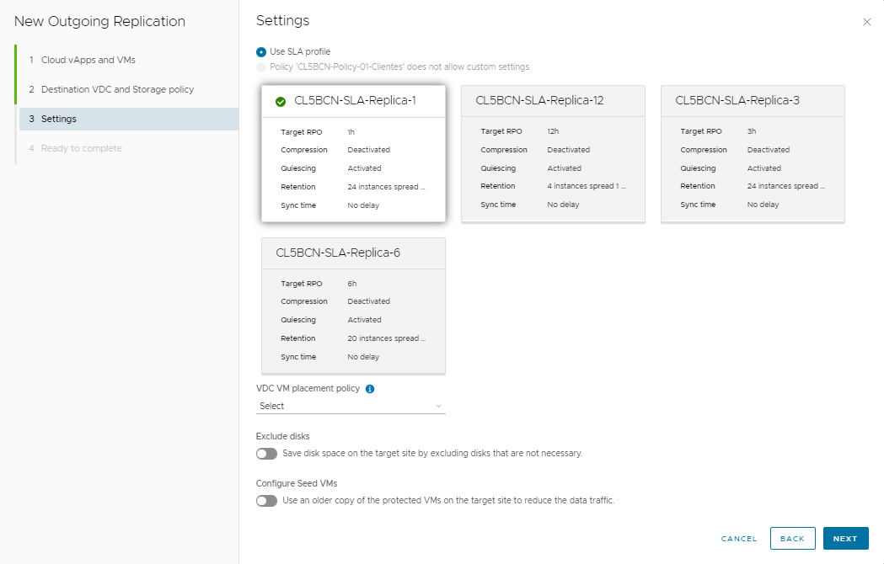Click the BACK button
Screen dimensions: 884x564
tap(792, 539)
